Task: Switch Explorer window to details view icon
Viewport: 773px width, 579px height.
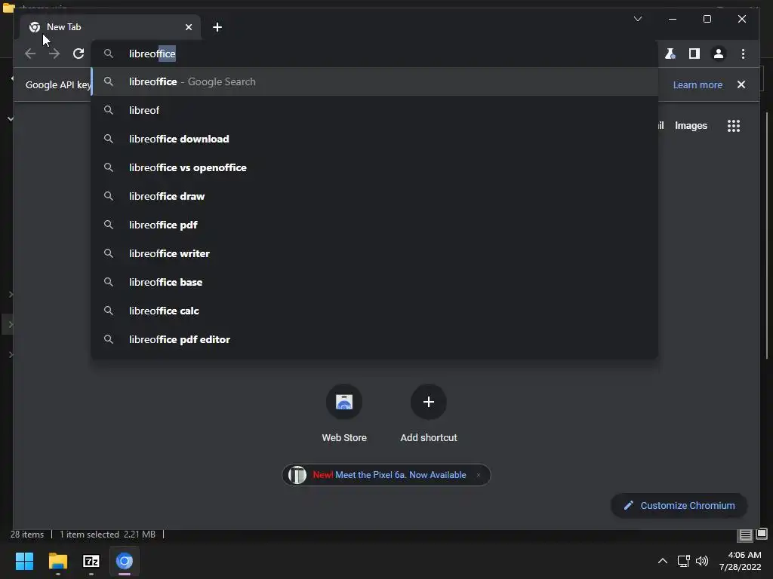Action: coord(745,535)
